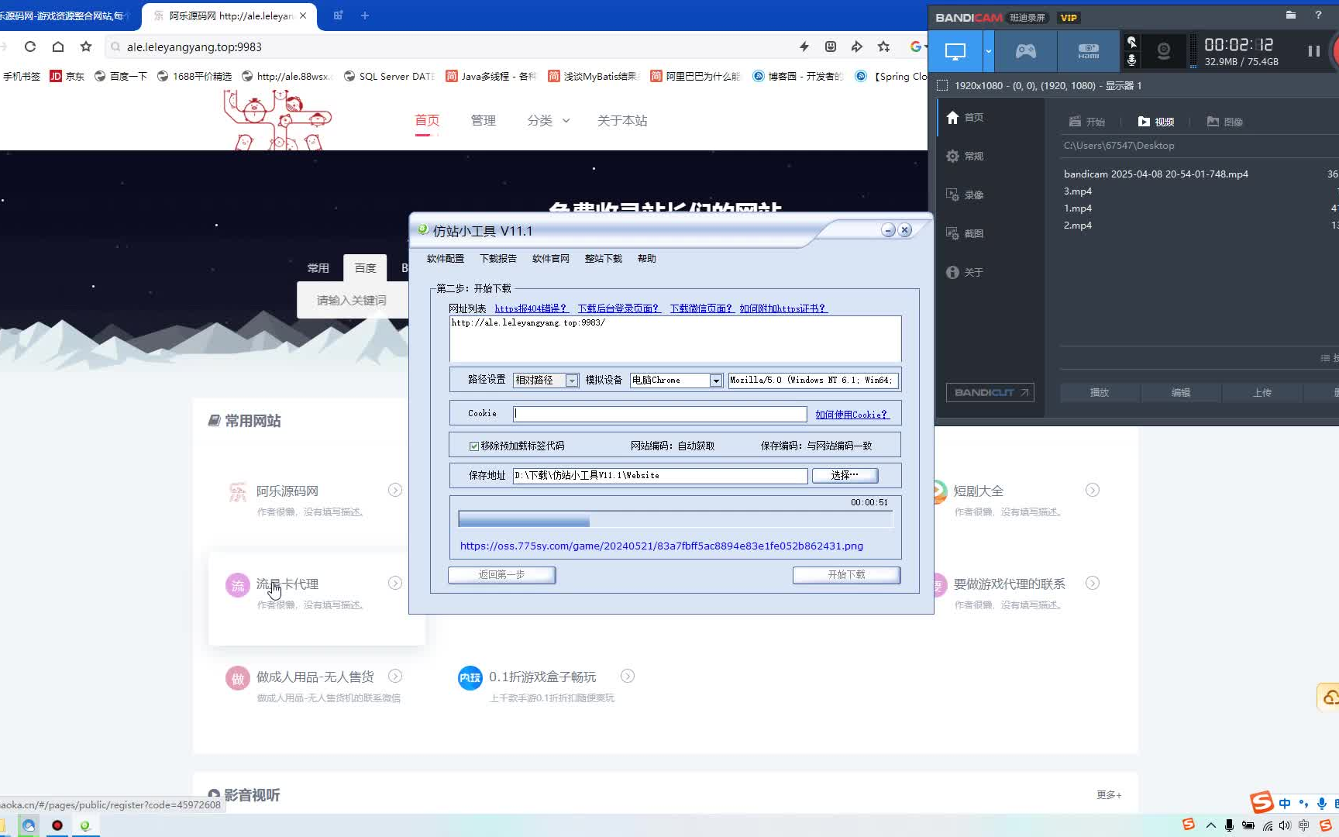
Task: Open 帮助 menu in 仿站小工具
Action: (x=647, y=259)
